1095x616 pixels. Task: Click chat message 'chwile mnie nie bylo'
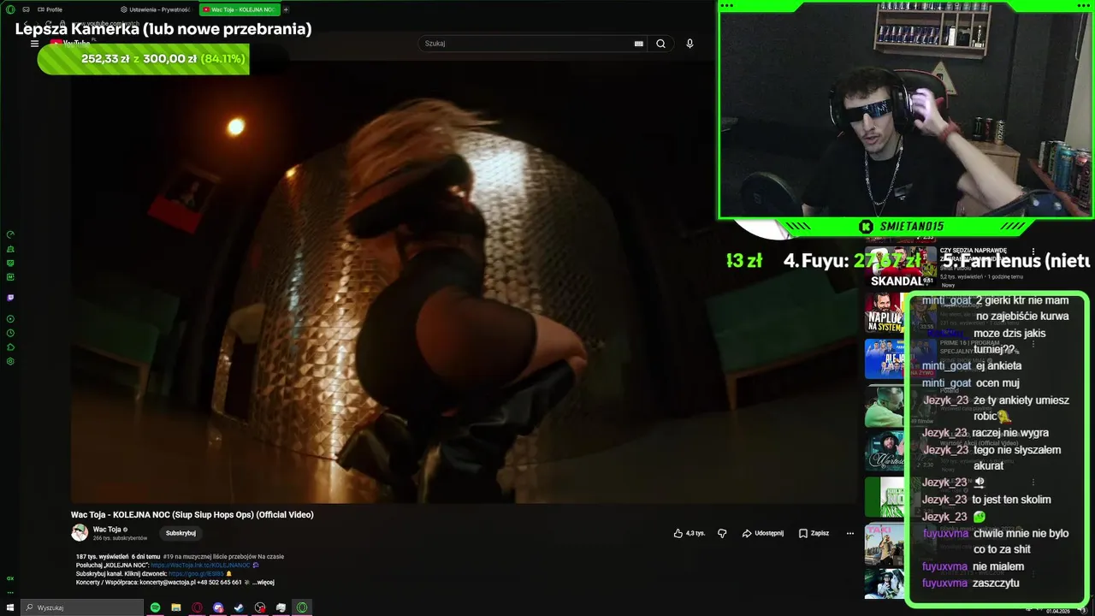(x=1021, y=533)
